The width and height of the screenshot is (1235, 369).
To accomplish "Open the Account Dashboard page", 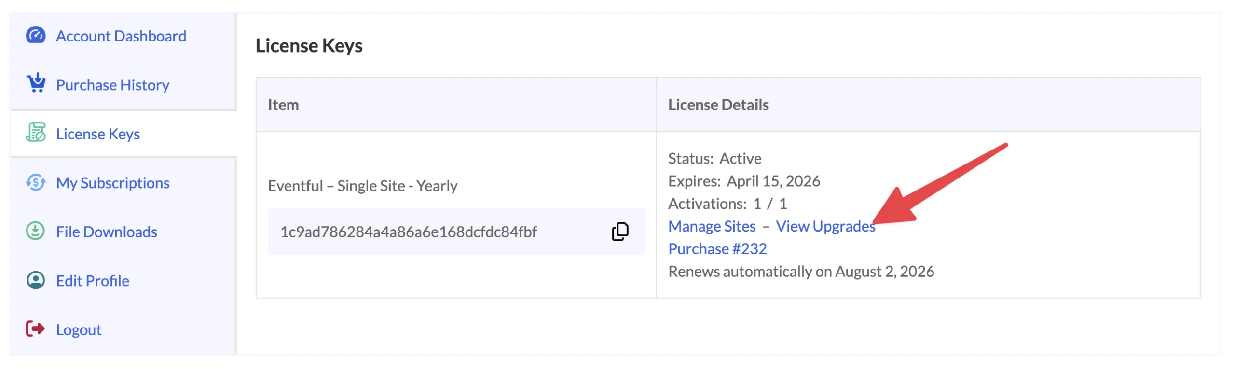I will pos(121,36).
